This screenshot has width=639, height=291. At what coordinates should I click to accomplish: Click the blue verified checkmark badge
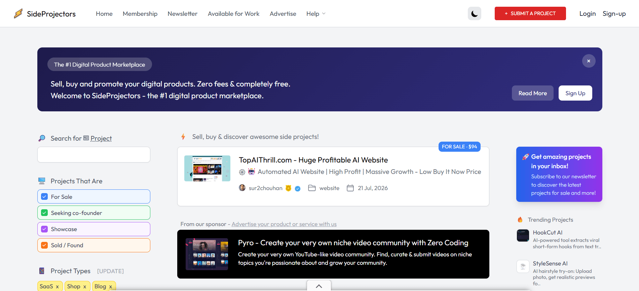298,188
